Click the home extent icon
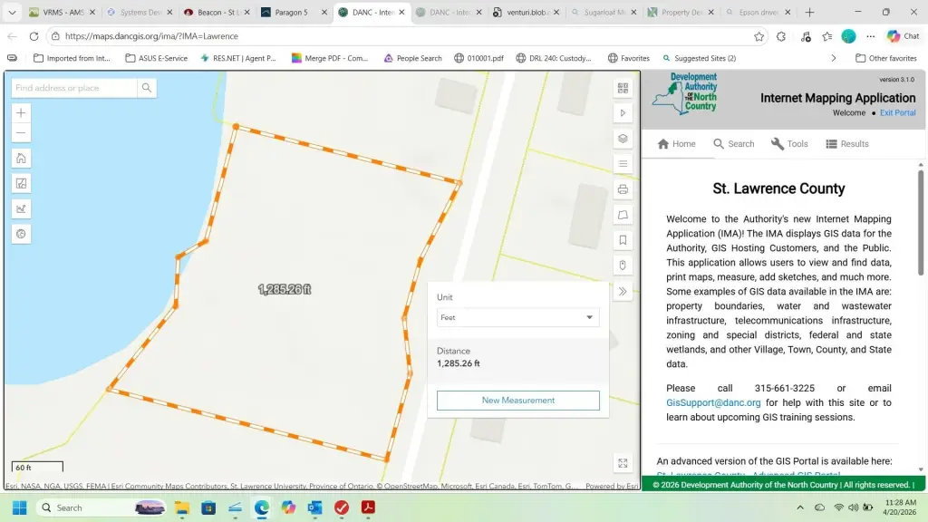The width and height of the screenshot is (928, 522). click(x=22, y=159)
